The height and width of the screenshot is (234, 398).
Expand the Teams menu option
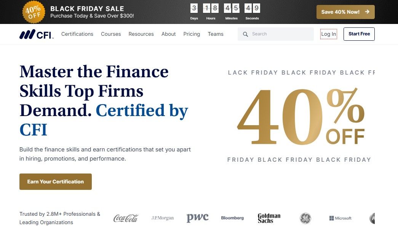(x=216, y=34)
